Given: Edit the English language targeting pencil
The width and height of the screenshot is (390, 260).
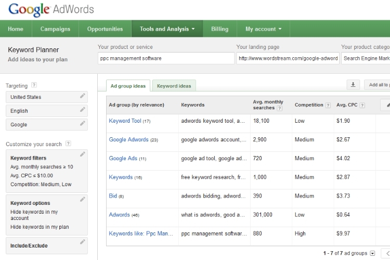Looking at the screenshot, I should point(83,110).
